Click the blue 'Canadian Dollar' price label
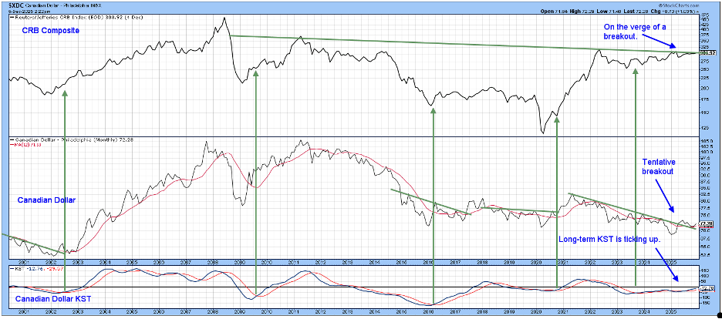 [x=45, y=200]
